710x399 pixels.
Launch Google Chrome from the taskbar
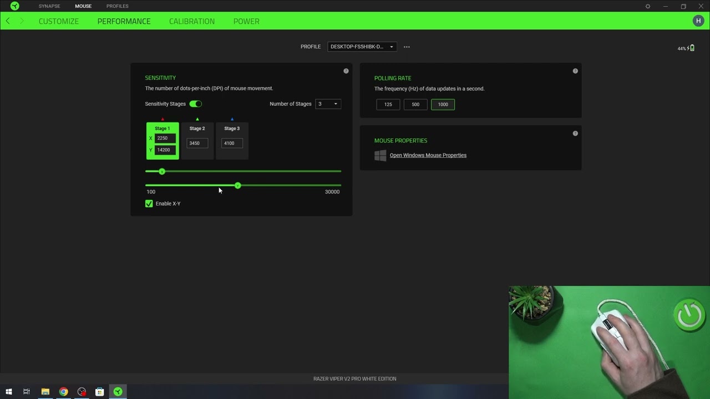coord(64,392)
